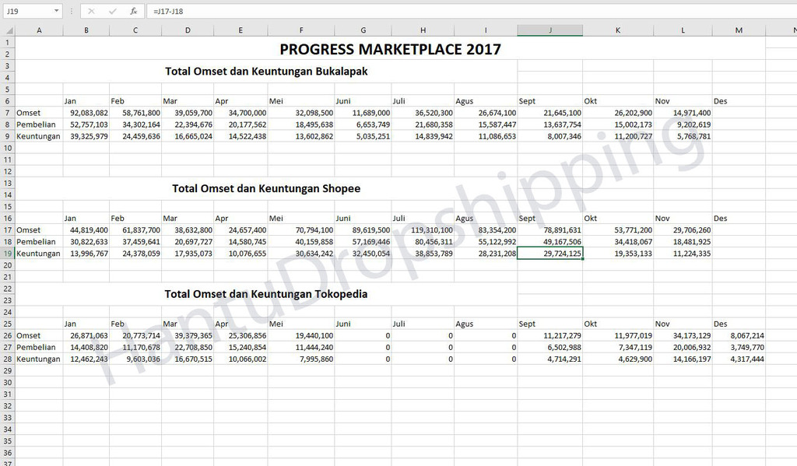The width and height of the screenshot is (797, 466).
Task: Select the Total Omset dan Keuntungan Bukalapak heading
Action: pyautogui.click(x=266, y=72)
